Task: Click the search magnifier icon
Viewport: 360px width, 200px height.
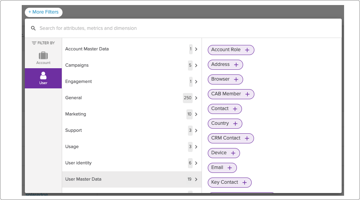Action: pos(33,28)
